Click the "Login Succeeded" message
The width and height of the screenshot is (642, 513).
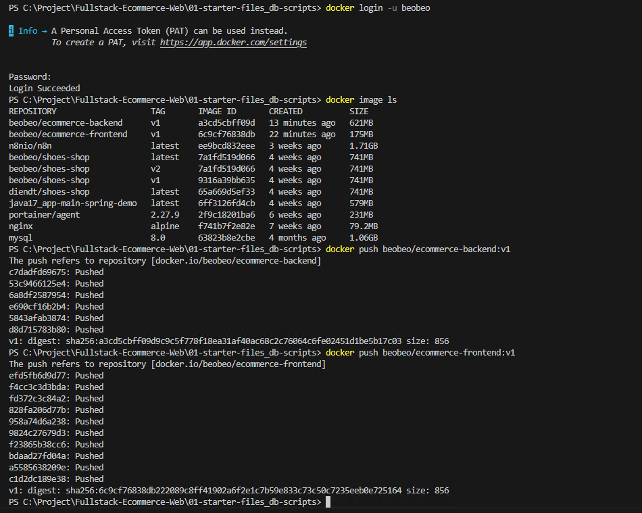click(44, 89)
